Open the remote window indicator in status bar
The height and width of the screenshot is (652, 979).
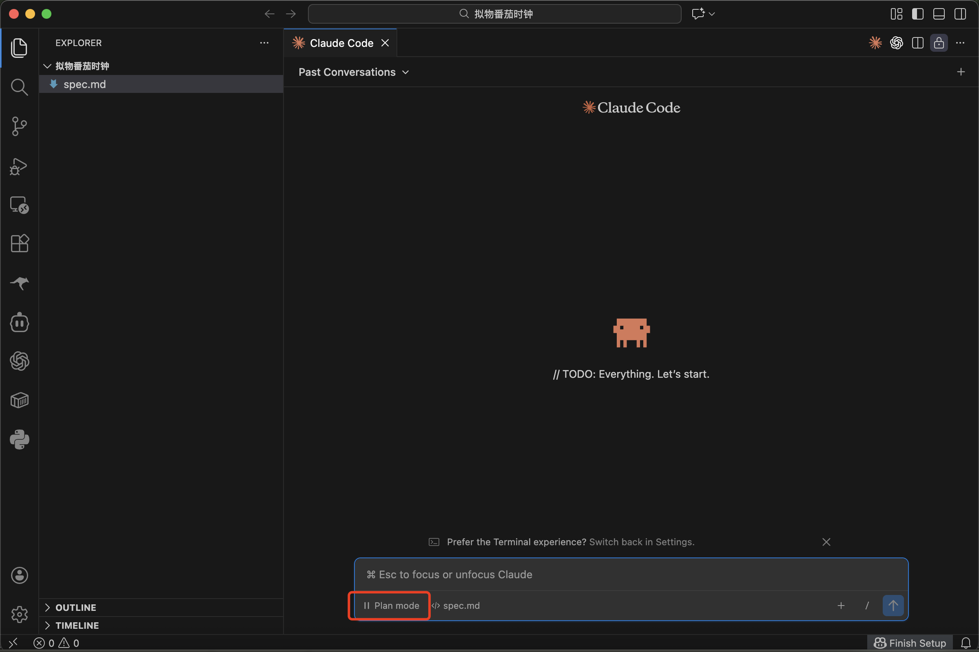[13, 643]
